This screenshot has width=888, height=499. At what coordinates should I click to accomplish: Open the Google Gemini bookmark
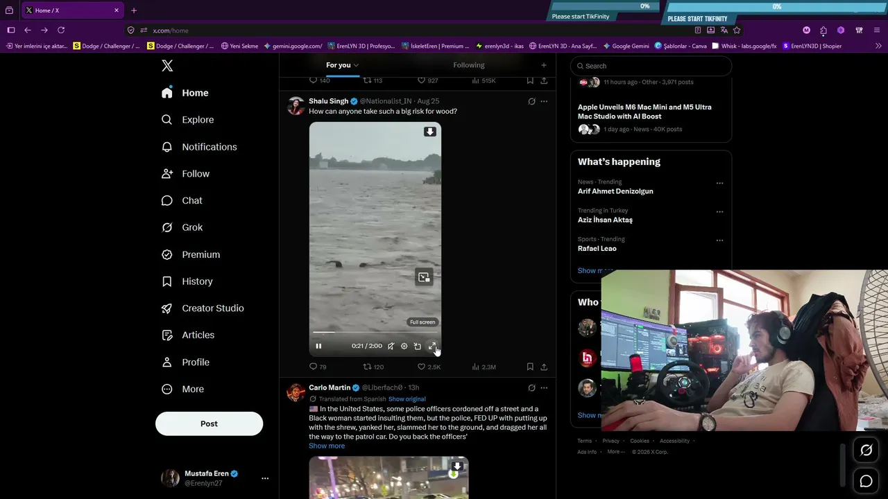[x=626, y=46]
